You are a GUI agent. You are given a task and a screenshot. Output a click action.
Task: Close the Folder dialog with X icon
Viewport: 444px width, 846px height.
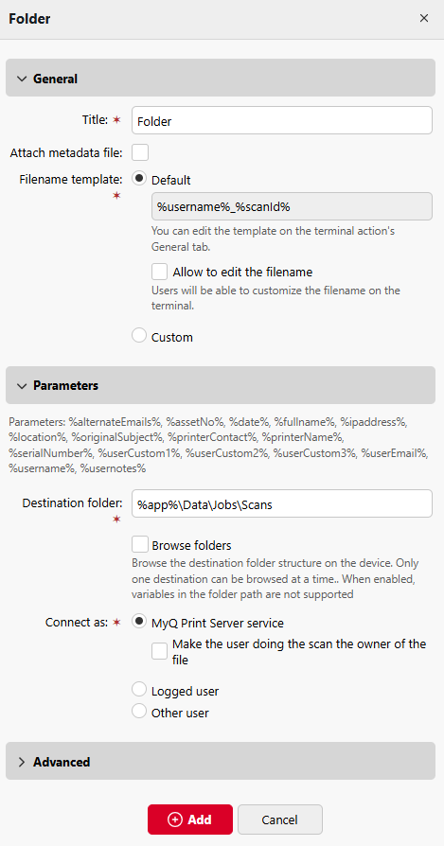[x=424, y=18]
